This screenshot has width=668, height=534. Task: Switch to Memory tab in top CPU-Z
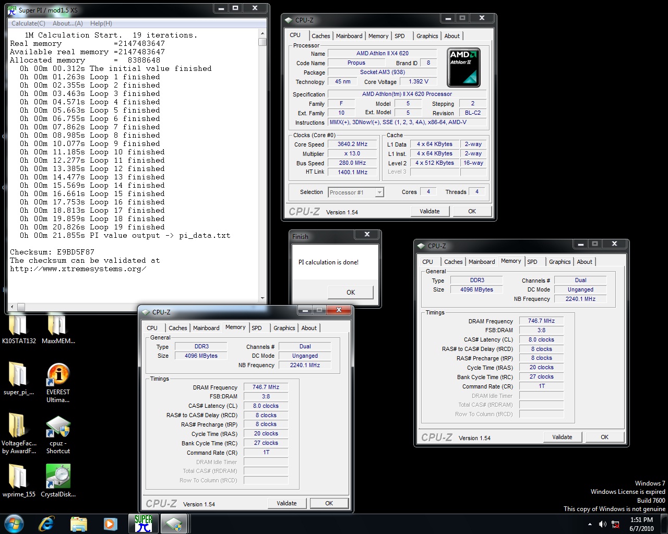pyautogui.click(x=378, y=36)
